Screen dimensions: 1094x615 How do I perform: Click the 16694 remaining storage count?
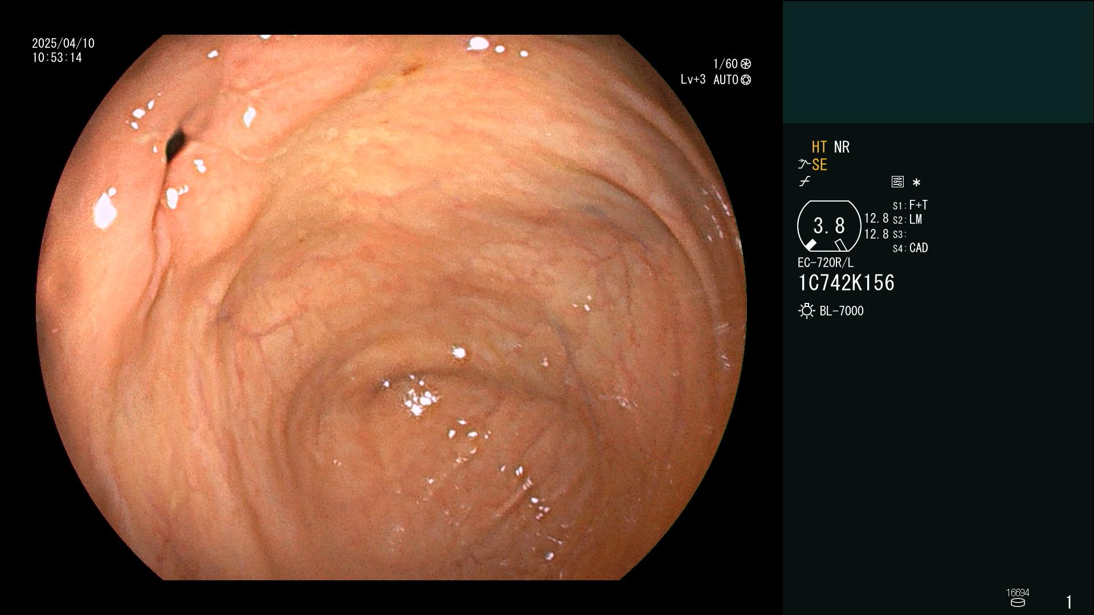tap(1018, 593)
